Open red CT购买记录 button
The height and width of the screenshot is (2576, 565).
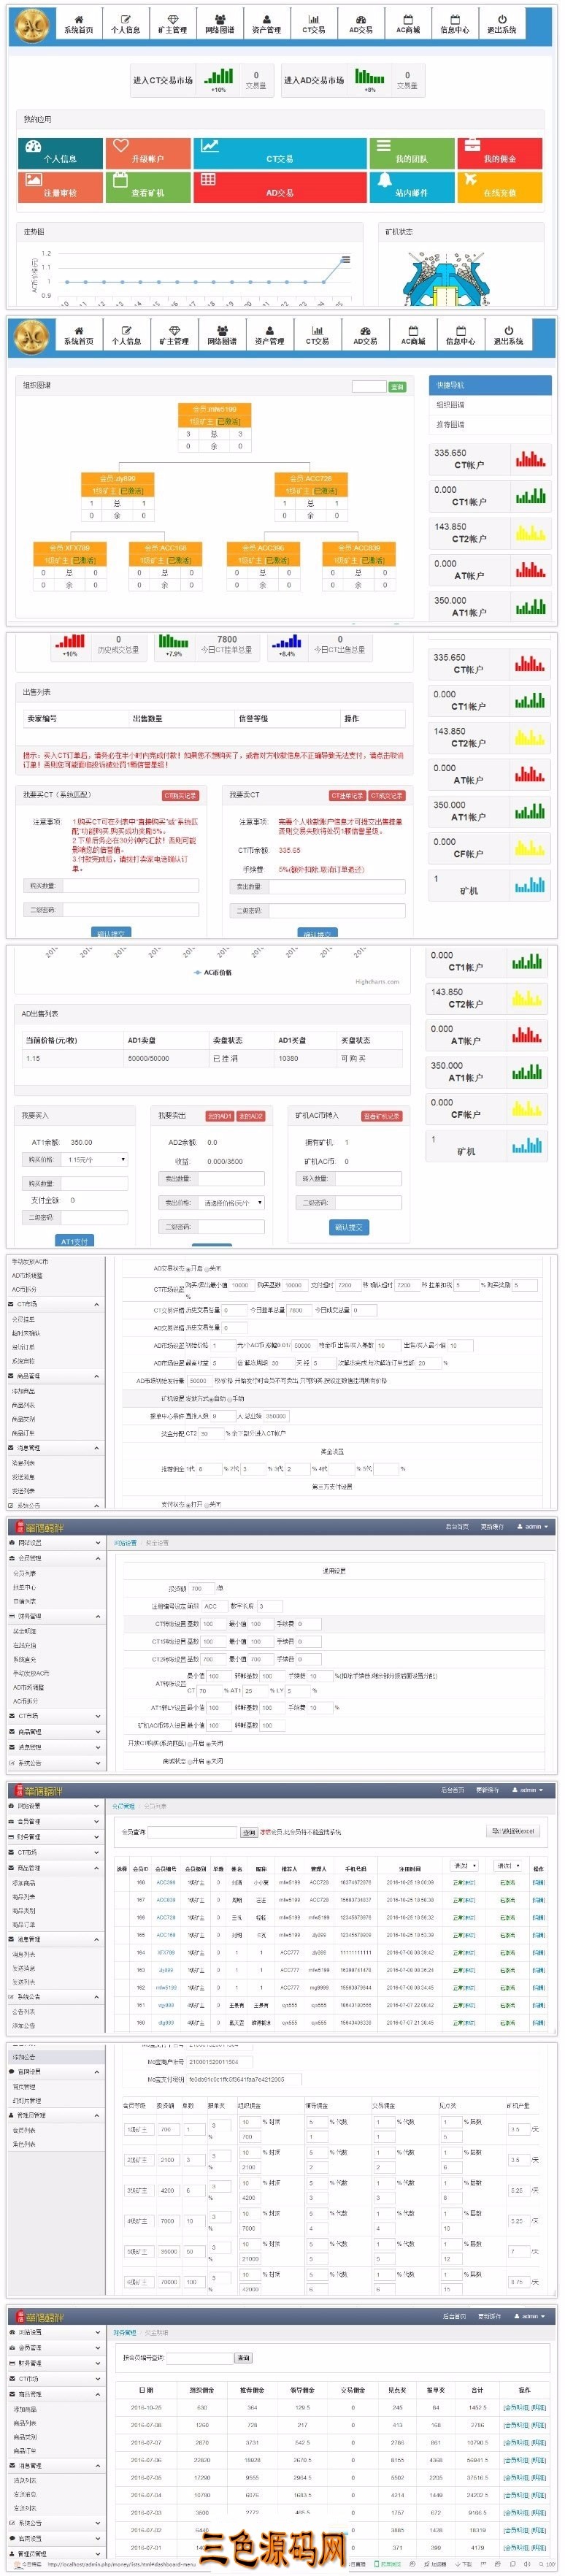click(x=181, y=796)
